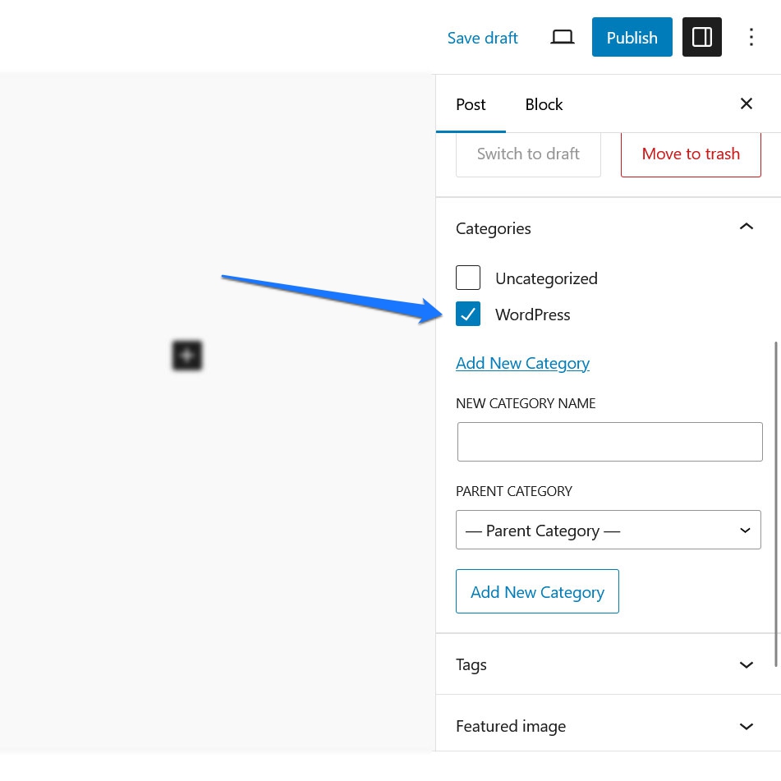Expand the Tags section chevron
The image size is (781, 781).
click(746, 664)
